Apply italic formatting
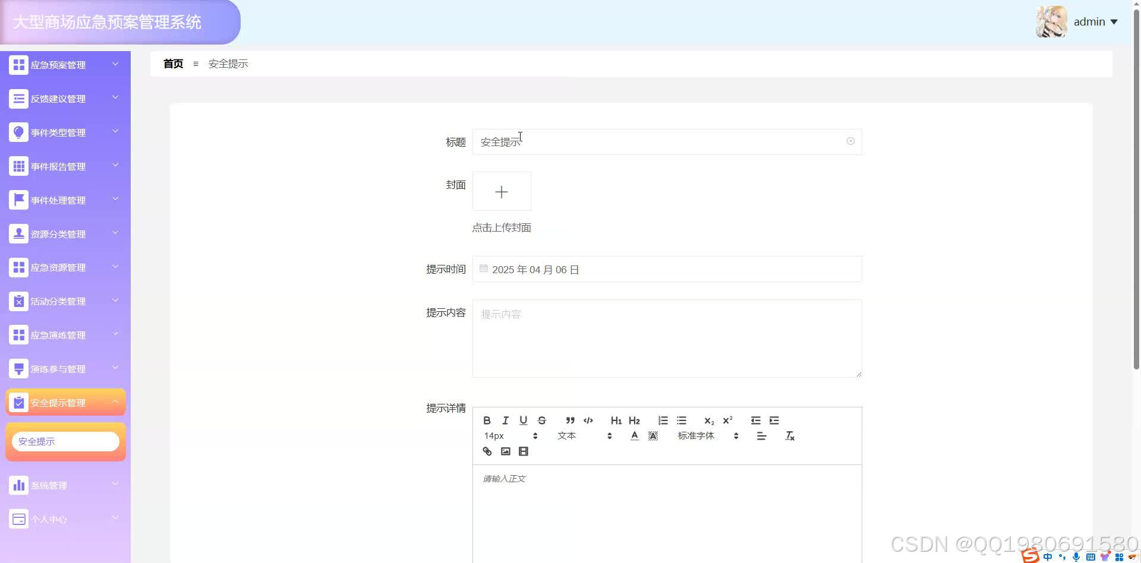Image resolution: width=1141 pixels, height=563 pixels. pyautogui.click(x=505, y=420)
